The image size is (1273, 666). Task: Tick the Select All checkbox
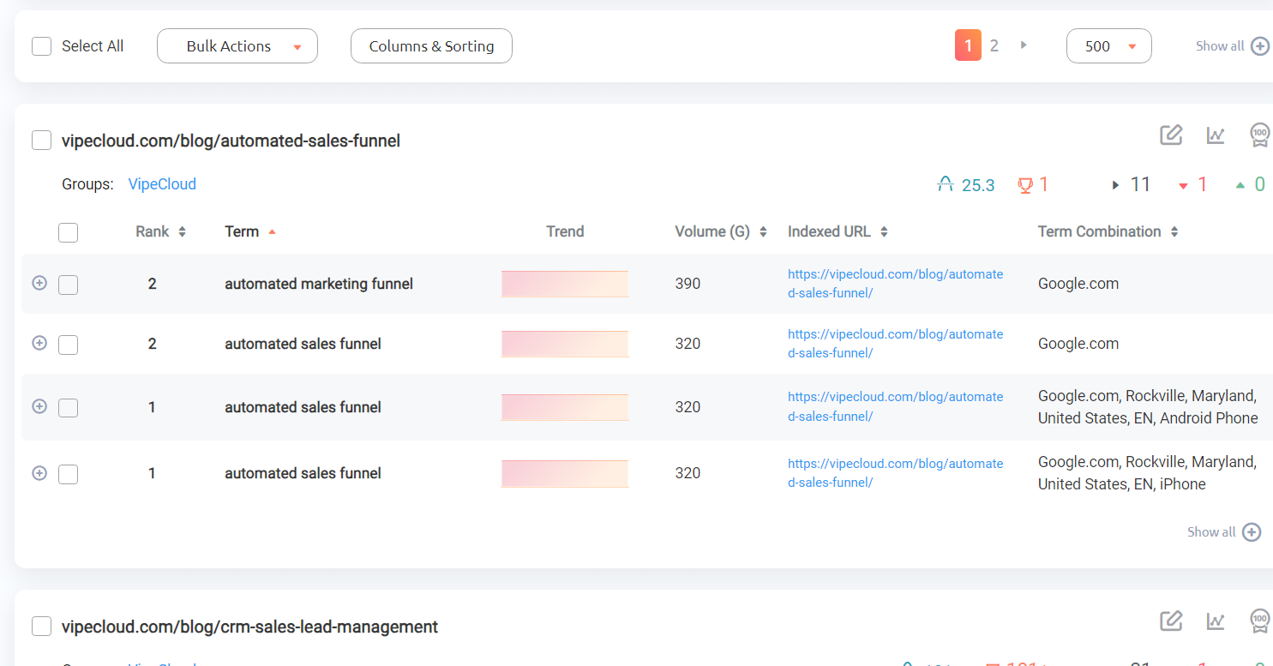41,46
